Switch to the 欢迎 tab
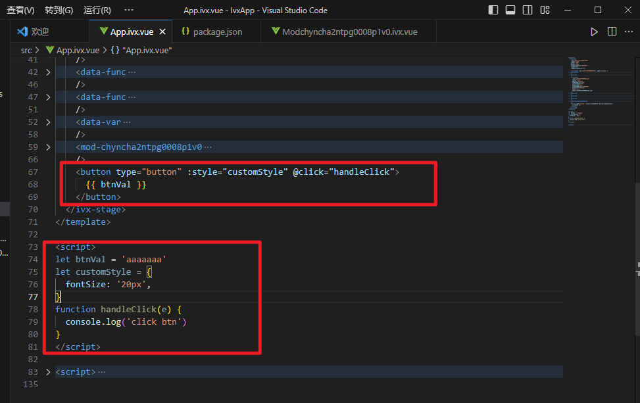Image resolution: width=640 pixels, height=403 pixels. 49,32
